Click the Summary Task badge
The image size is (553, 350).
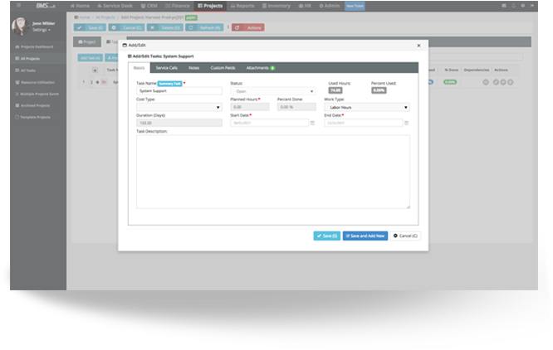pos(169,84)
